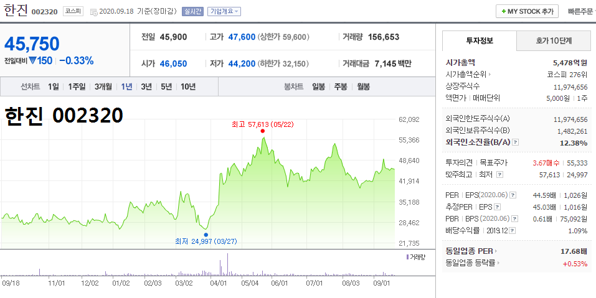Viewport: 596px width, 298px height.
Task: Switch to the 호가10단계 tab
Action: click(x=554, y=40)
